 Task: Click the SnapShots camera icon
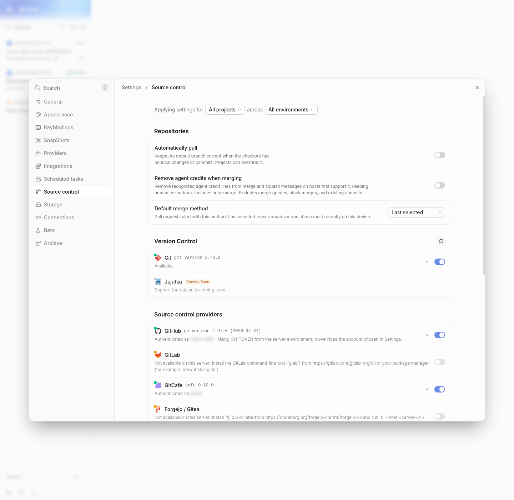(x=38, y=140)
